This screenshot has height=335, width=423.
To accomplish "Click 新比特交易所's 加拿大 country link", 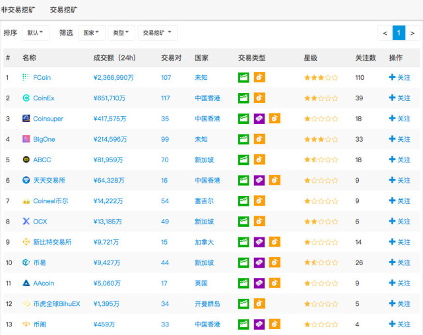I will pos(204,242).
